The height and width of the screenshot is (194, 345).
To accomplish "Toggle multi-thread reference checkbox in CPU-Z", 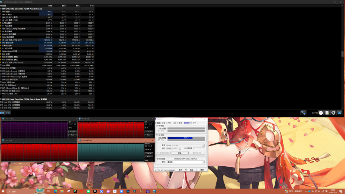I will tap(159, 140).
